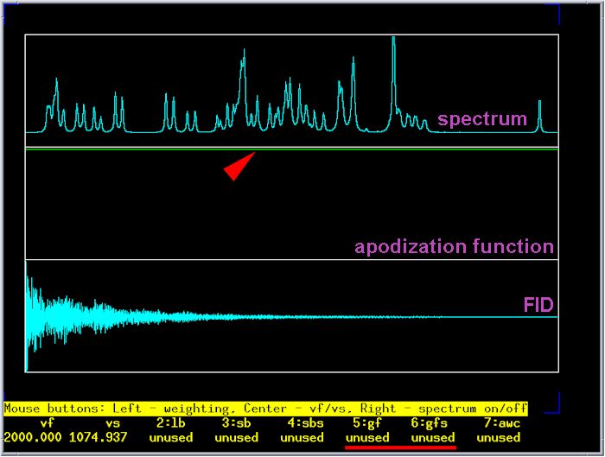The image size is (605, 457).
Task: Click the vf label
Action: pyautogui.click(x=47, y=423)
